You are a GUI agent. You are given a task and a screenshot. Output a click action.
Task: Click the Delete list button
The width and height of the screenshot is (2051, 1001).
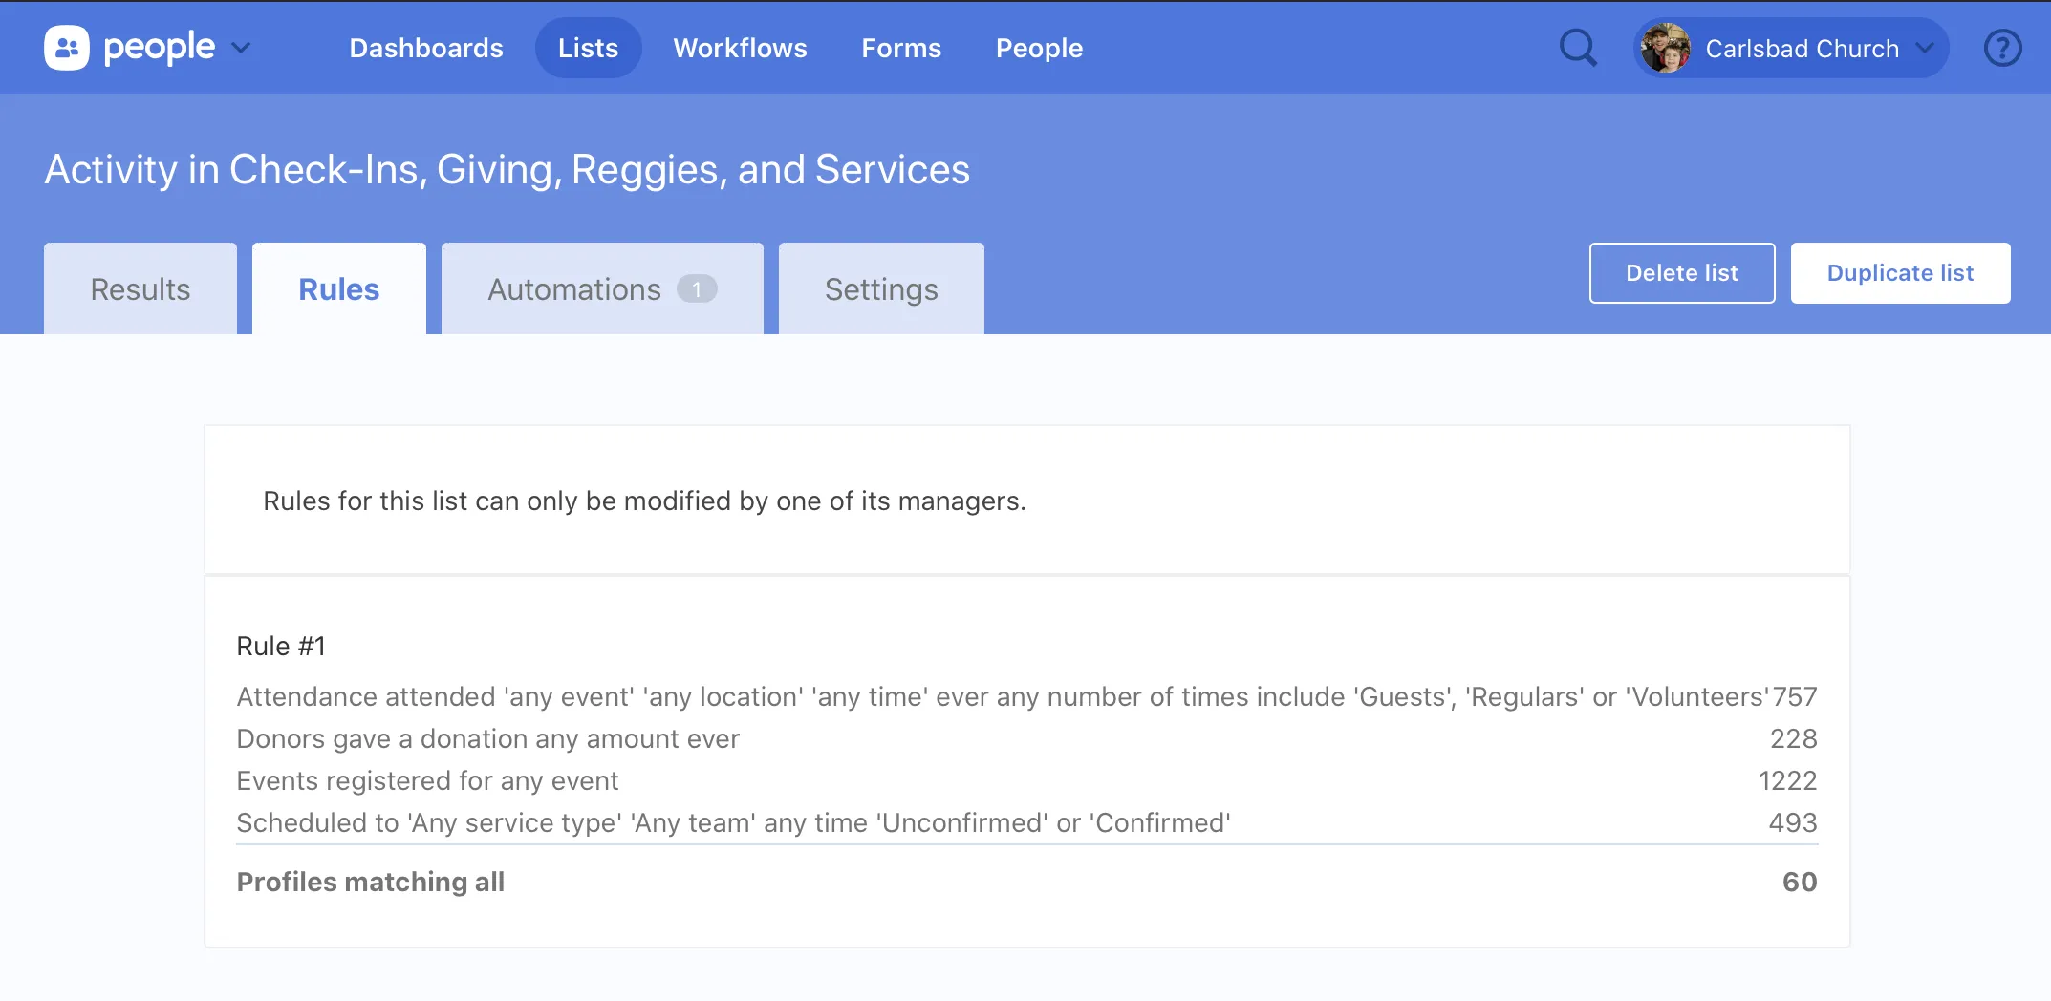[1681, 273]
